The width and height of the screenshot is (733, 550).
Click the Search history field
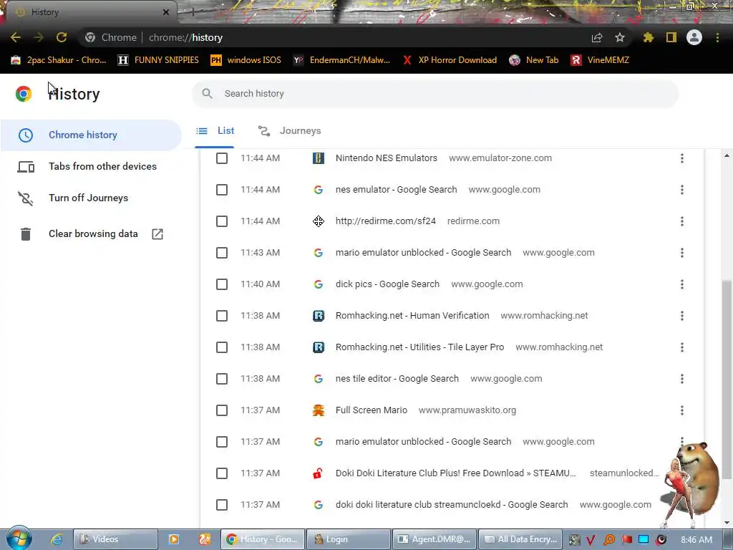point(435,94)
